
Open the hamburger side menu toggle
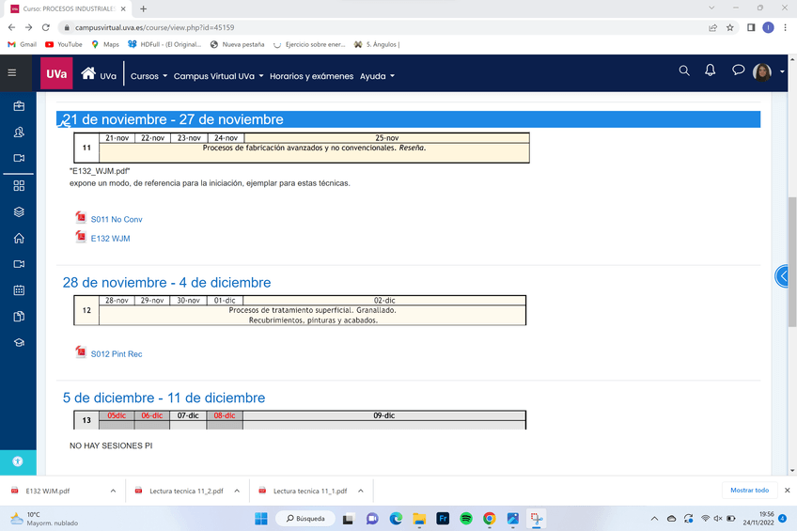click(12, 72)
